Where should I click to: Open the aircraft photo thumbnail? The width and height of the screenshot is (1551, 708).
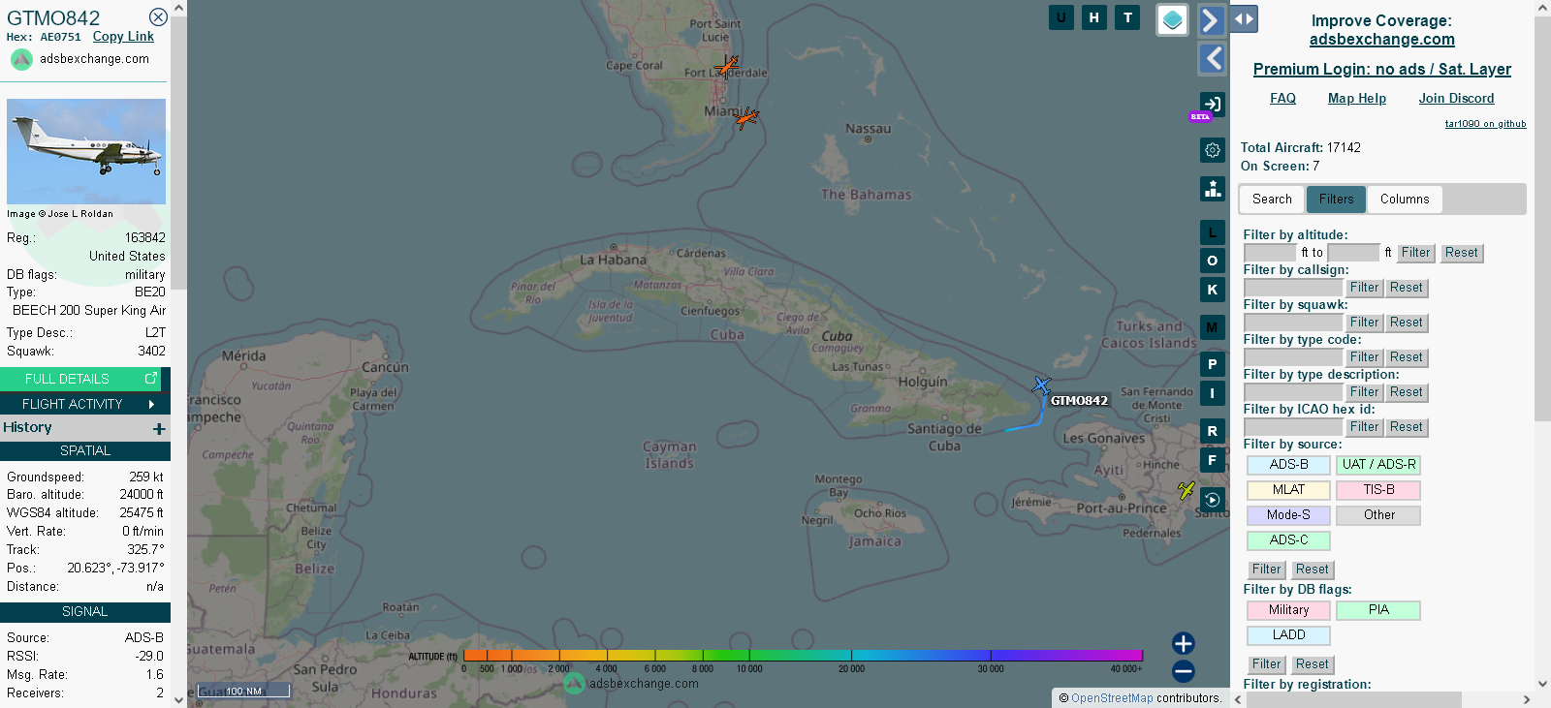[86, 151]
